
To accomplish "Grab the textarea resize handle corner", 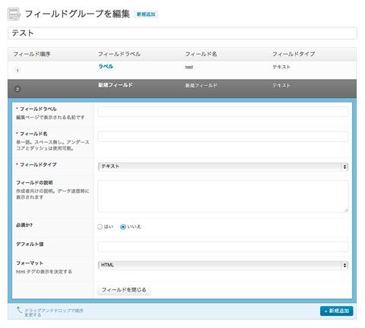I will point(346,210).
